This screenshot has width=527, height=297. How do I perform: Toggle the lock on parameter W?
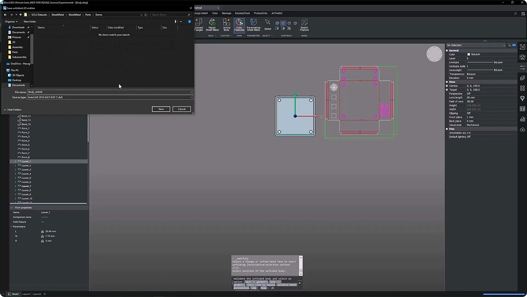pos(42,236)
